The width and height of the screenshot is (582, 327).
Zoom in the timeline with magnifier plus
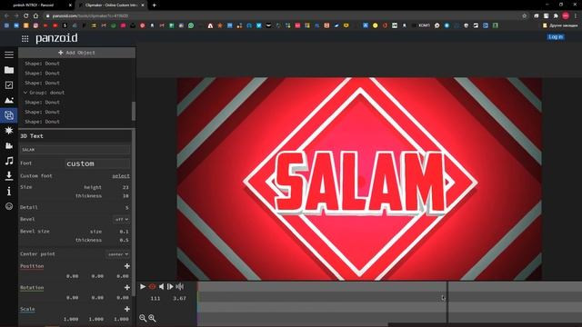coord(152,318)
